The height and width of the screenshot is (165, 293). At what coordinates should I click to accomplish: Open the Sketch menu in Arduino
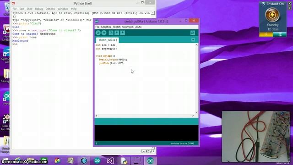(x=117, y=27)
